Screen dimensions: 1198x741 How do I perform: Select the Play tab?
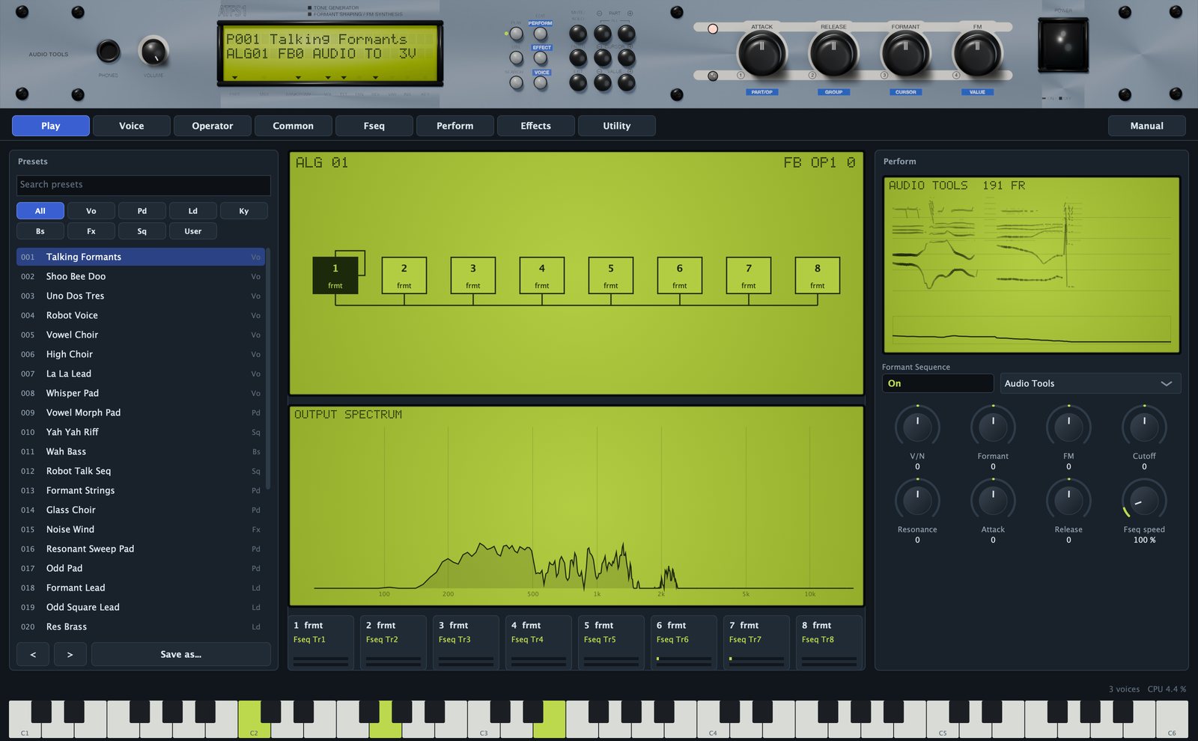[x=51, y=126]
